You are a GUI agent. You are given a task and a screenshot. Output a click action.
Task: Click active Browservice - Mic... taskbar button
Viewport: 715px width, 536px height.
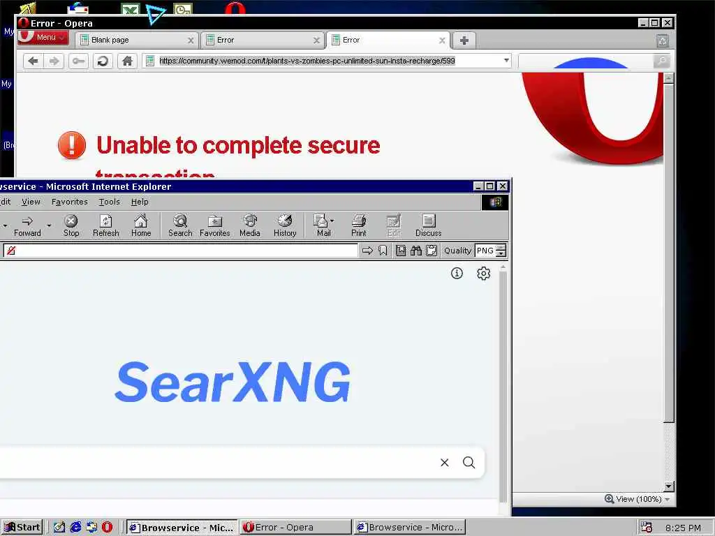click(182, 528)
